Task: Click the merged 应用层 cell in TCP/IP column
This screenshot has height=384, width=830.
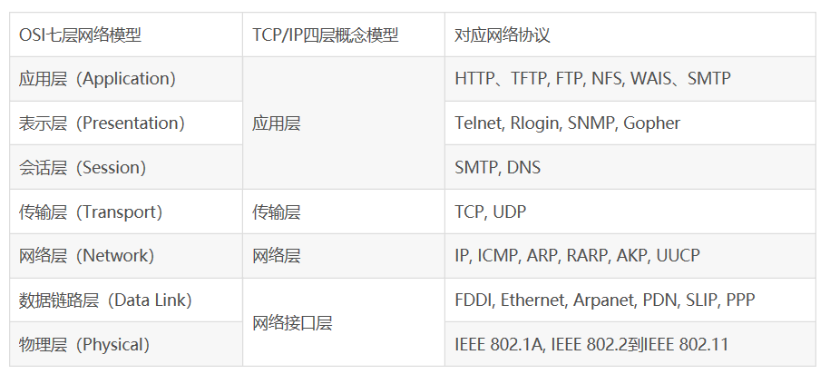Action: pyautogui.click(x=344, y=123)
